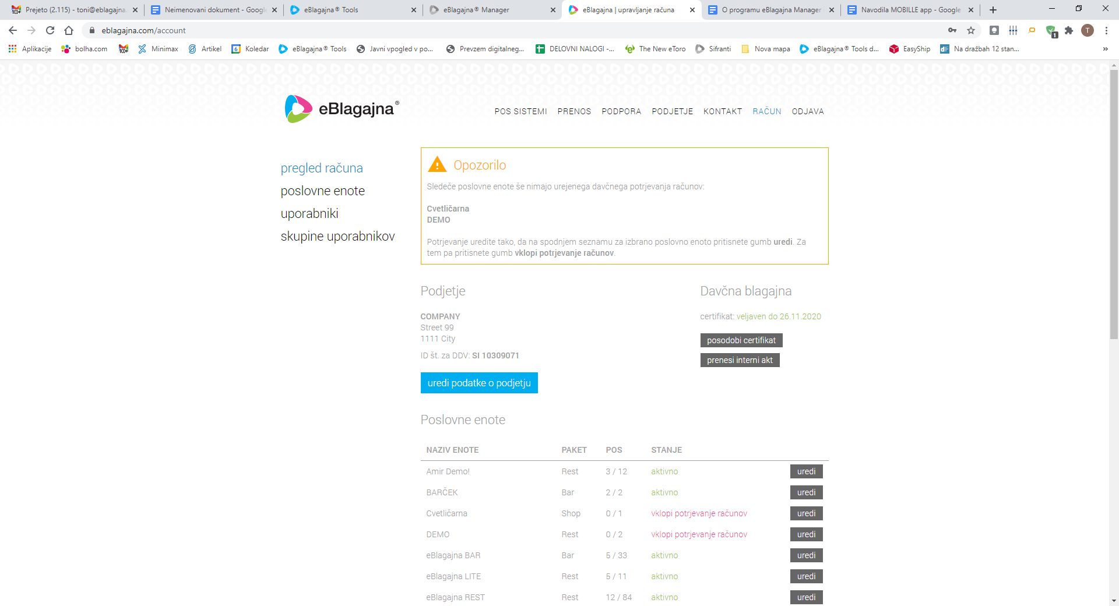Click the eBlagajna REST unit name
The height and width of the screenshot is (606, 1119).
point(455,597)
